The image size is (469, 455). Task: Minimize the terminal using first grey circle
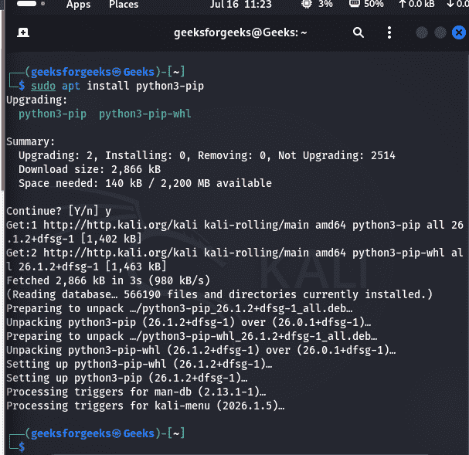coord(422,32)
